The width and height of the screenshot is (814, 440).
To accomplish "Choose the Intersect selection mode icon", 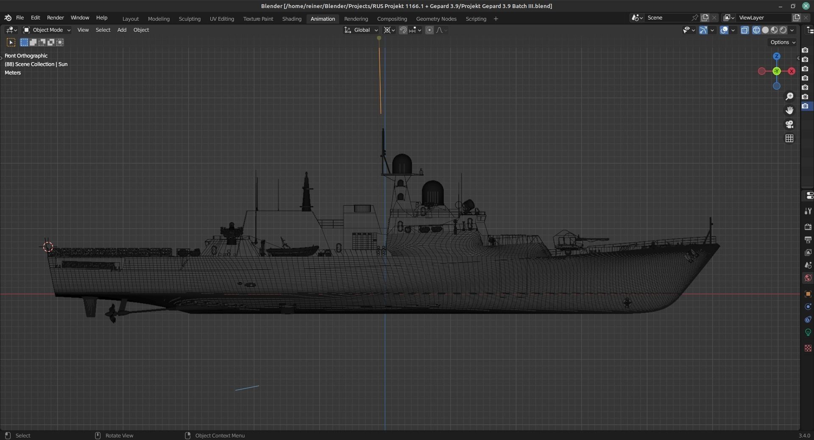I will pos(60,42).
